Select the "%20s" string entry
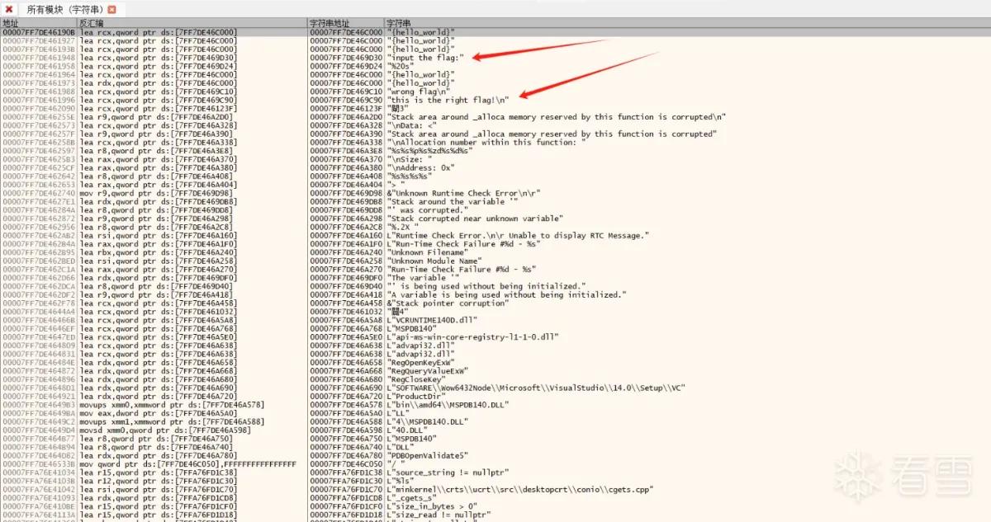Screen dimensions: 991x522 click(x=400, y=66)
